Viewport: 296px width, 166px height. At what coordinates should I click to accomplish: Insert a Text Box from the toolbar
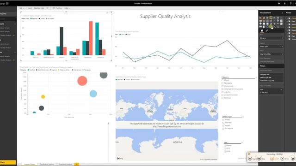[x=57, y=8]
